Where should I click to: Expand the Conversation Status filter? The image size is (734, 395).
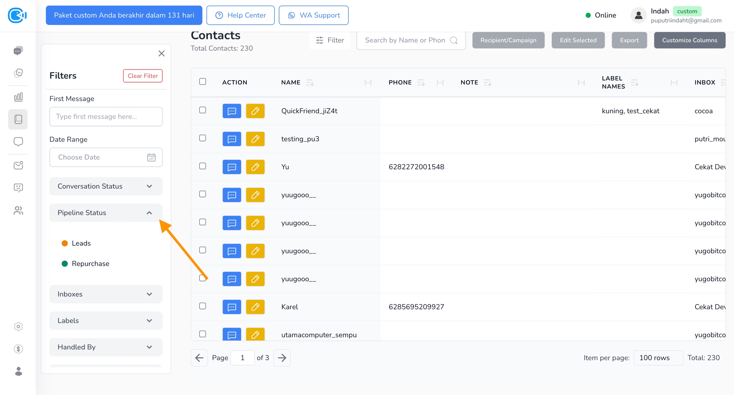point(106,186)
